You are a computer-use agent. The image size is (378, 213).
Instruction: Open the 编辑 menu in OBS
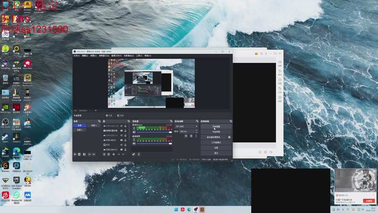pyautogui.click(x=85, y=55)
